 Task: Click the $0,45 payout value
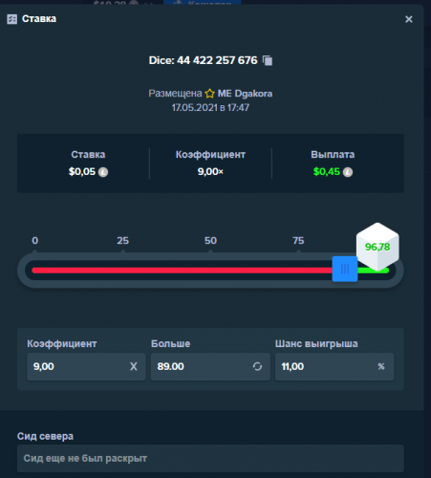[x=327, y=172]
